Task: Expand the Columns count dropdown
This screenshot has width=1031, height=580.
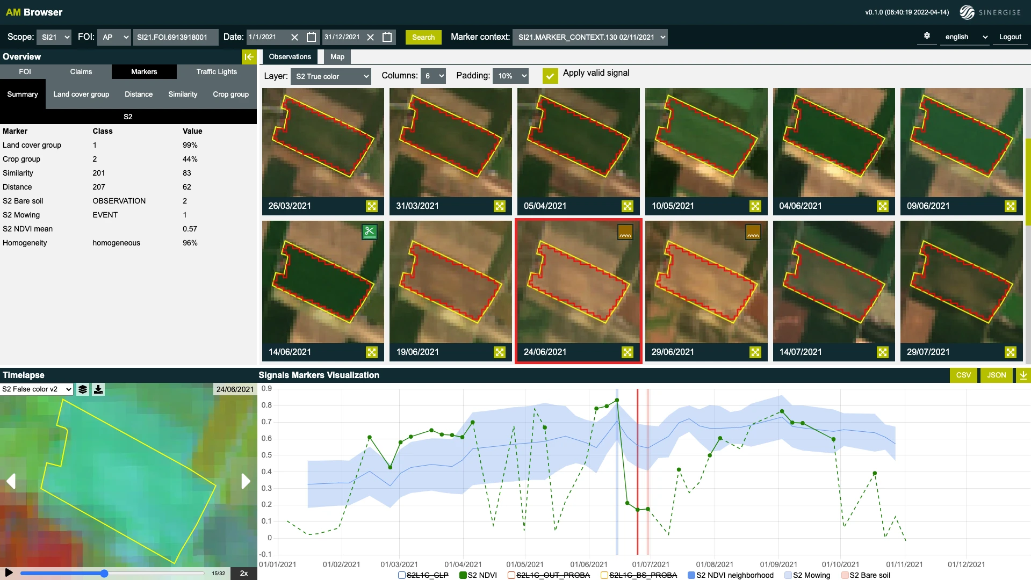Action: click(x=433, y=76)
